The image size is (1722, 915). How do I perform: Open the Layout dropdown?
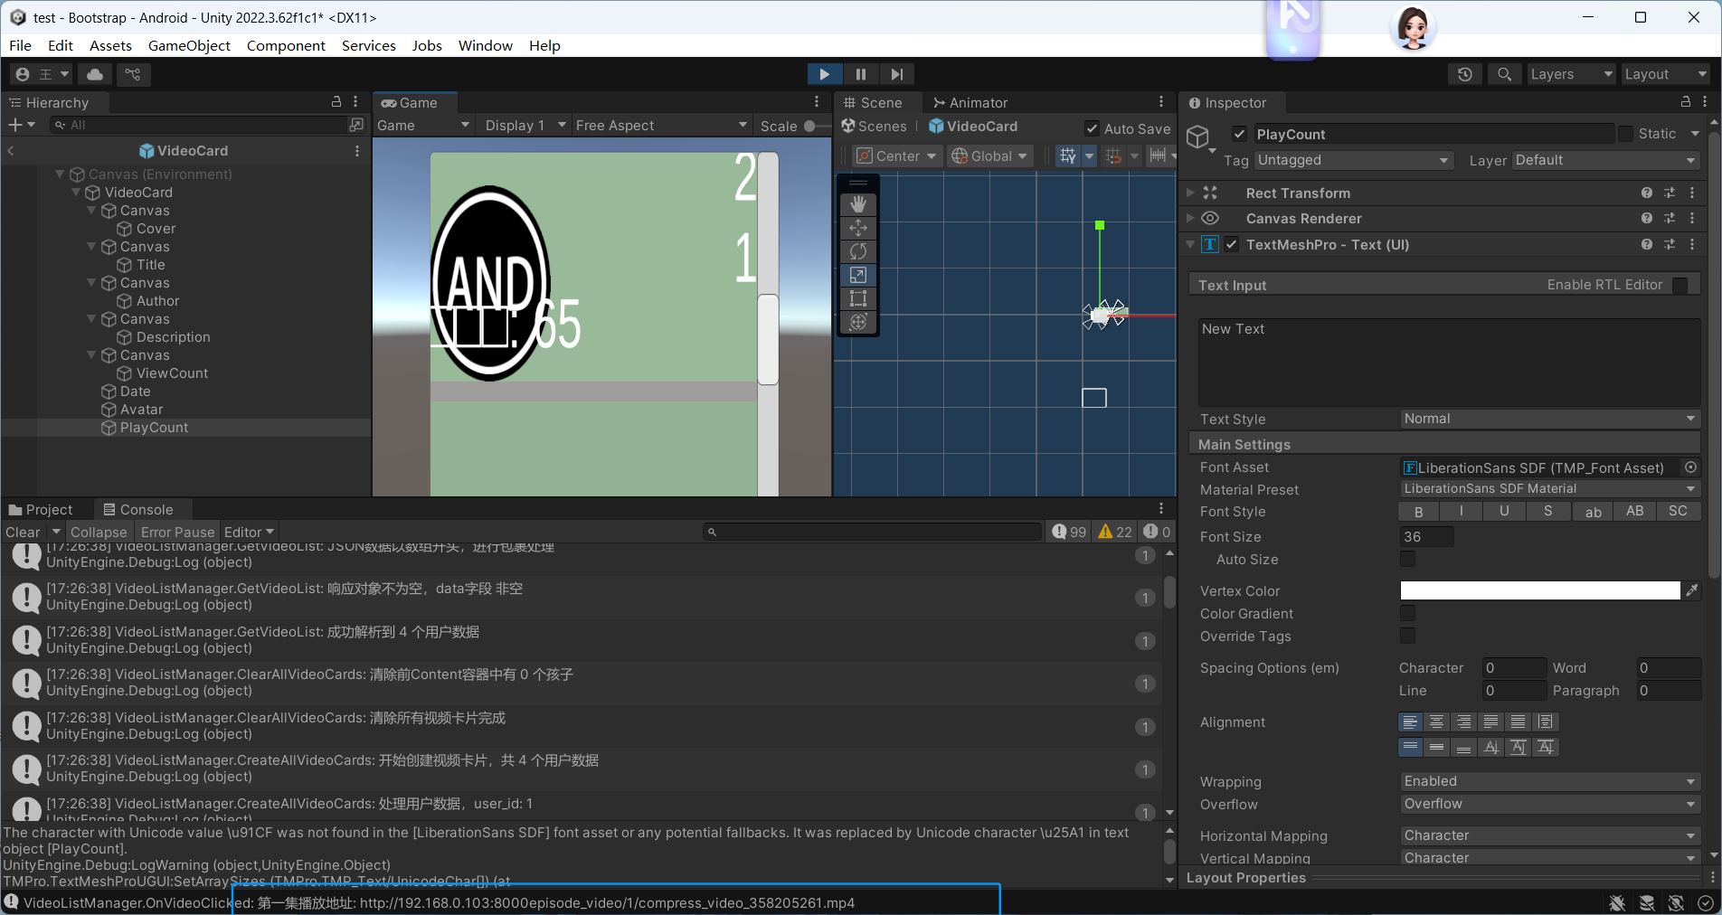pos(1664,74)
